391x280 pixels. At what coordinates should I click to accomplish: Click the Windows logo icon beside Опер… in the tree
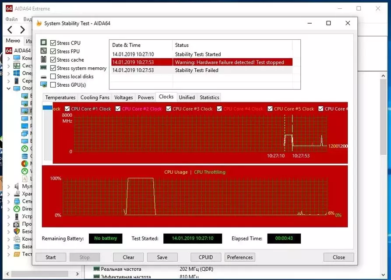(17, 73)
